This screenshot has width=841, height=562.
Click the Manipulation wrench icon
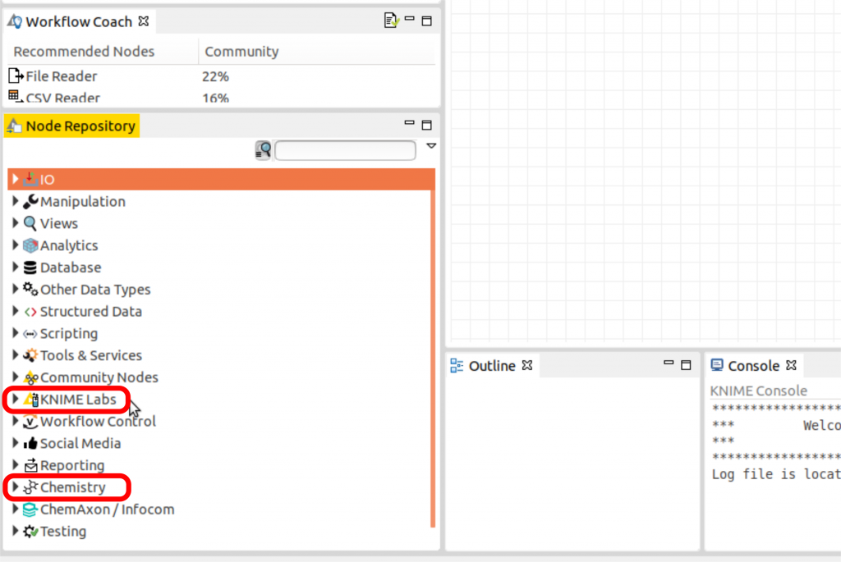click(x=30, y=202)
